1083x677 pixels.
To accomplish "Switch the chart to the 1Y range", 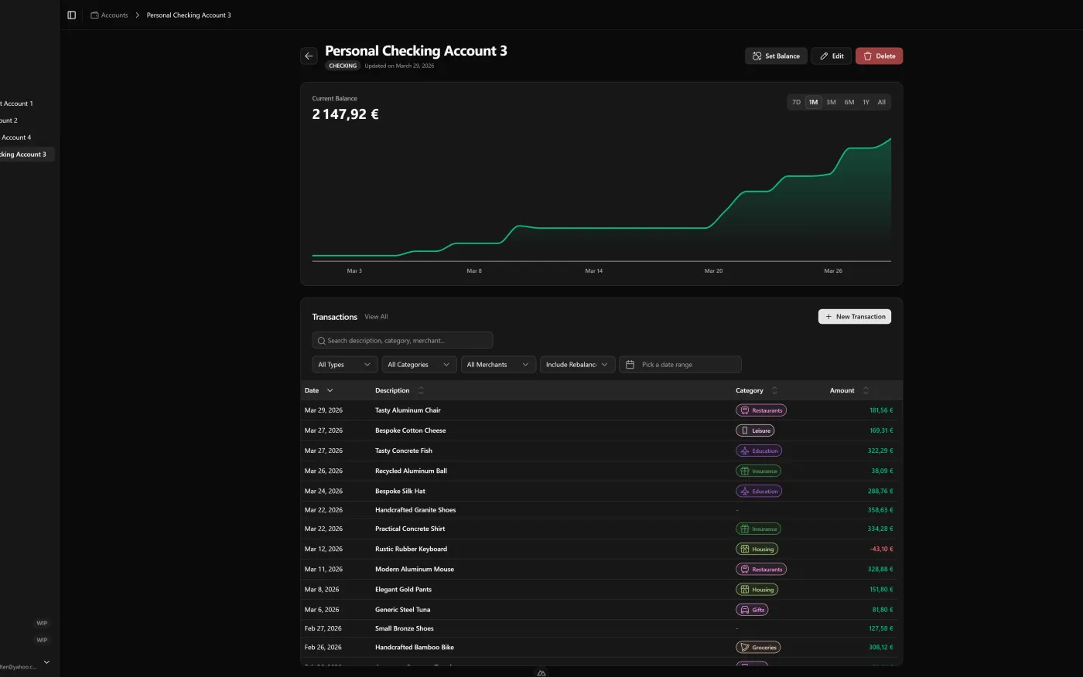I will [866, 101].
